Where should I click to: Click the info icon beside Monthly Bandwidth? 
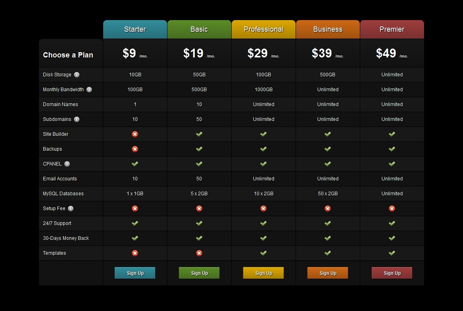coord(89,90)
